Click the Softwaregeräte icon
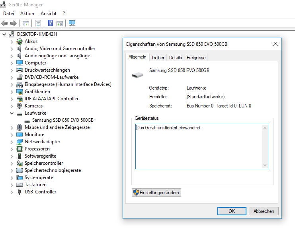The height and width of the screenshot is (234, 295). coord(20,156)
